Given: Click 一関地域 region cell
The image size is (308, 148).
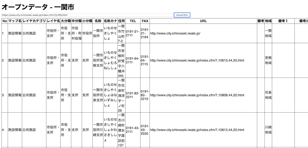Looking at the screenshot, I should coord(268,33).
